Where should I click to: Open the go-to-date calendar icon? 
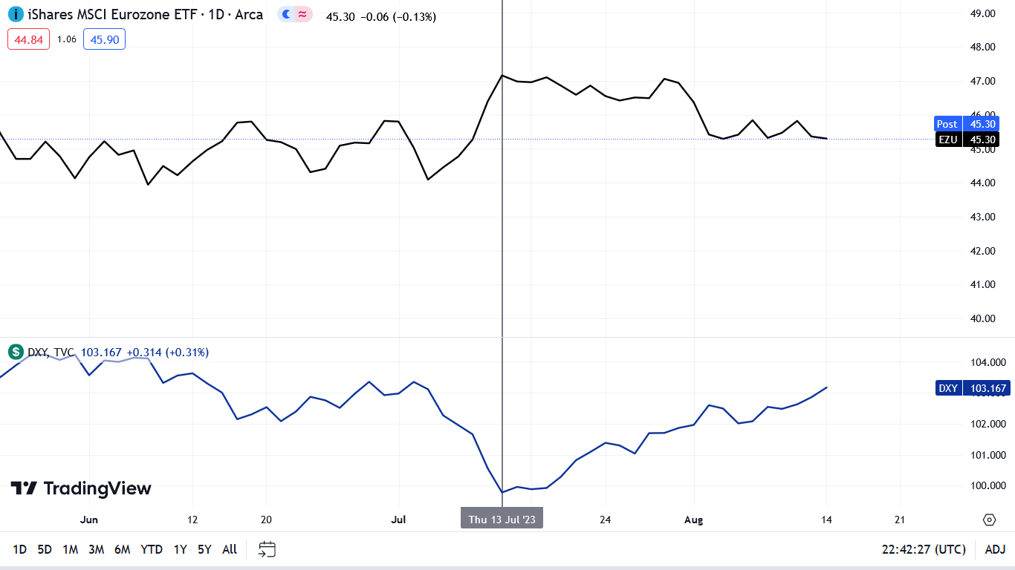tap(267, 549)
